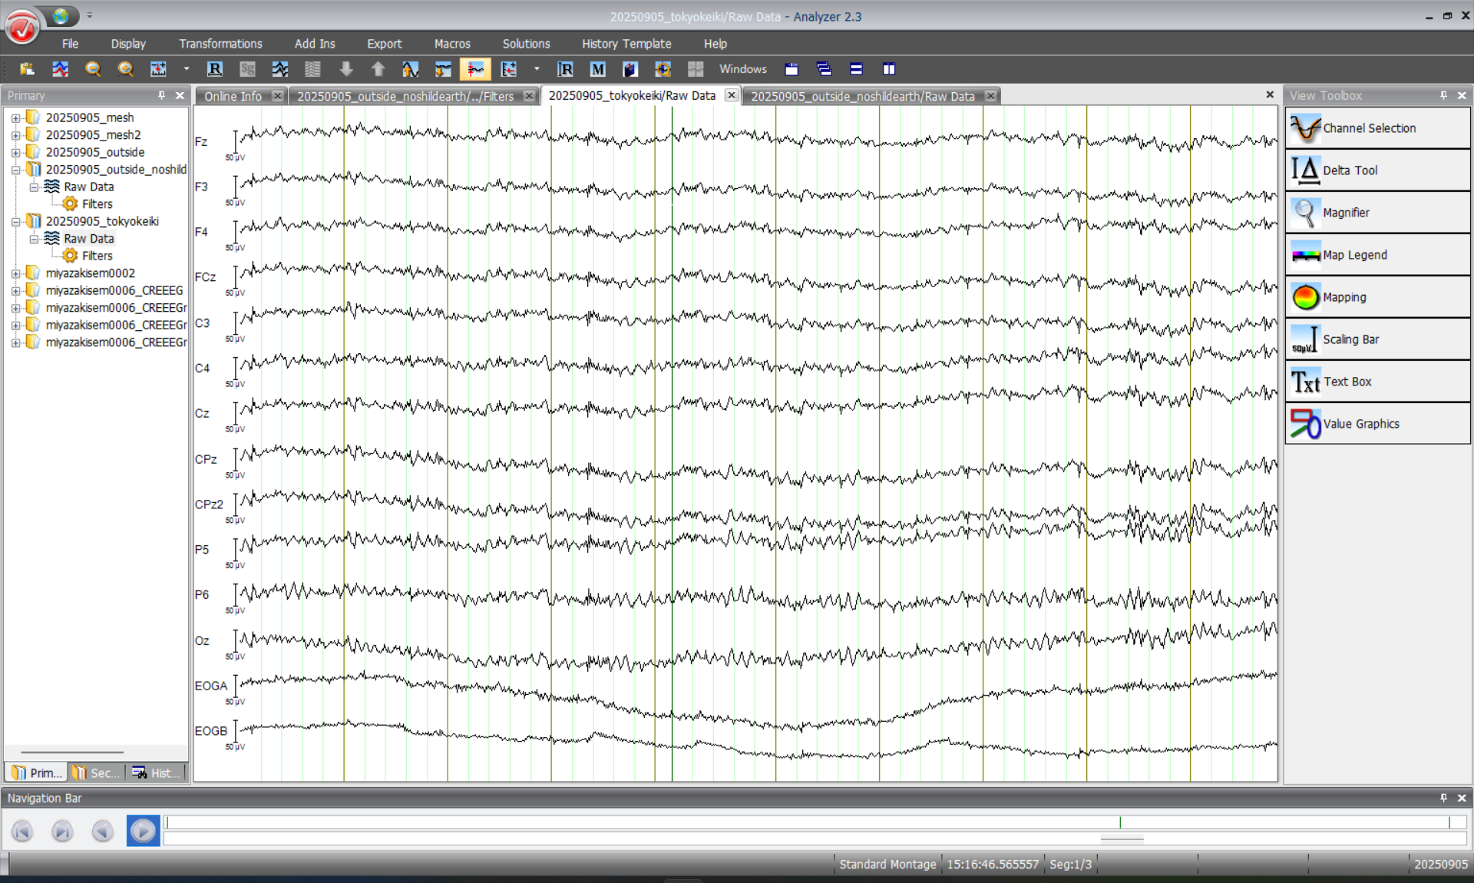Collapse the 20250905_tokyokeiki tree node
Image resolution: width=1474 pixels, height=883 pixels.
[x=15, y=222]
